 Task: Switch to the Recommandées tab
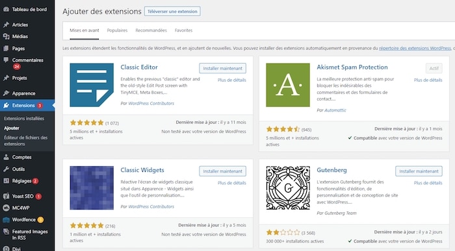click(151, 30)
